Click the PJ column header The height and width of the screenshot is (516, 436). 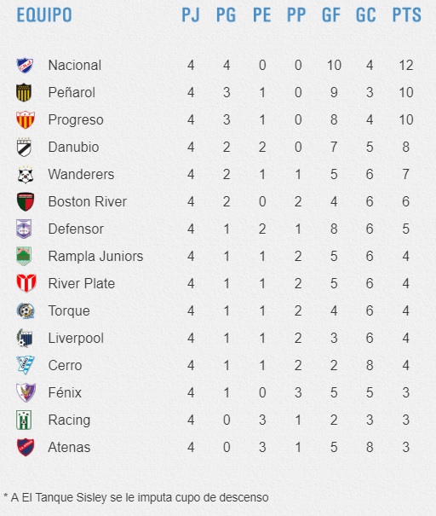pyautogui.click(x=191, y=15)
